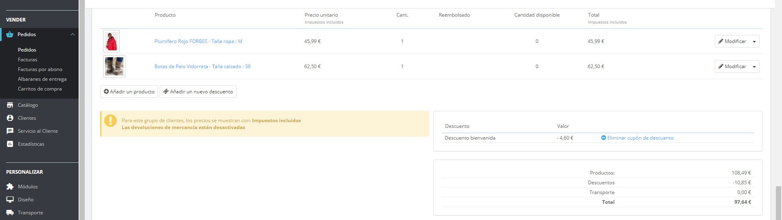Screen dimensions: 782x220
Task: Click the Clientes person icon
Action: [10, 118]
